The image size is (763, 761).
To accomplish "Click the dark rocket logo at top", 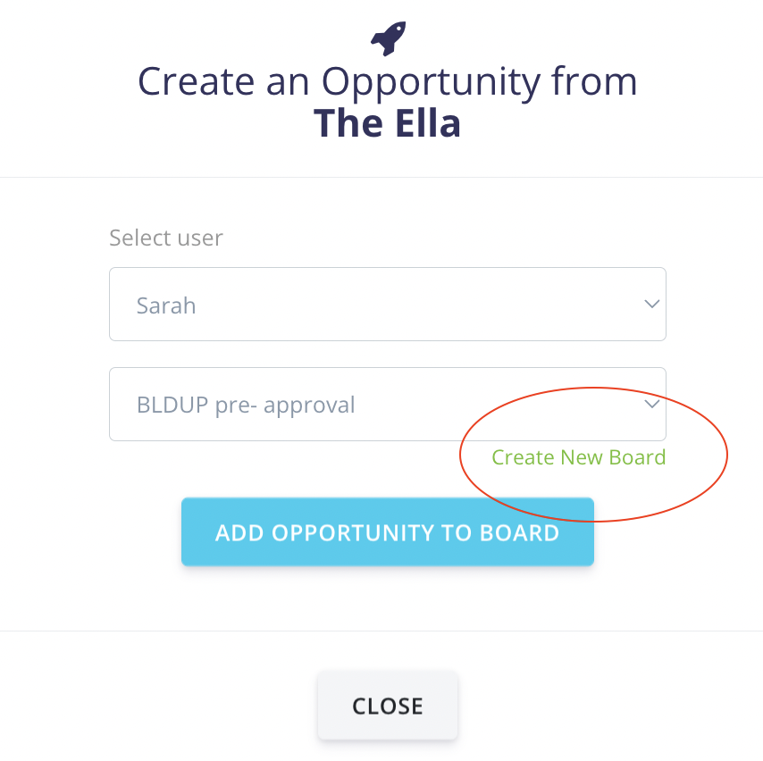I will click(x=388, y=38).
